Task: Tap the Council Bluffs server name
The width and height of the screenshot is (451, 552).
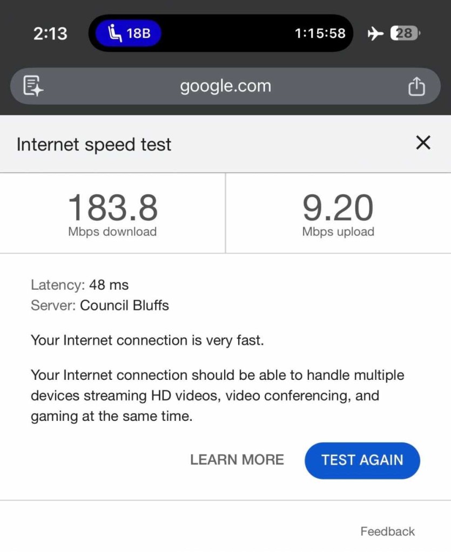Action: (x=124, y=305)
